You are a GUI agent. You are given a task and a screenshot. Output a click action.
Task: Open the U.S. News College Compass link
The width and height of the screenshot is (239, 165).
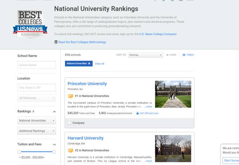[x=158, y=34]
